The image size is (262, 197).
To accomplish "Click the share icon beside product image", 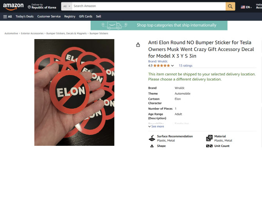I will pyautogui.click(x=138, y=45).
